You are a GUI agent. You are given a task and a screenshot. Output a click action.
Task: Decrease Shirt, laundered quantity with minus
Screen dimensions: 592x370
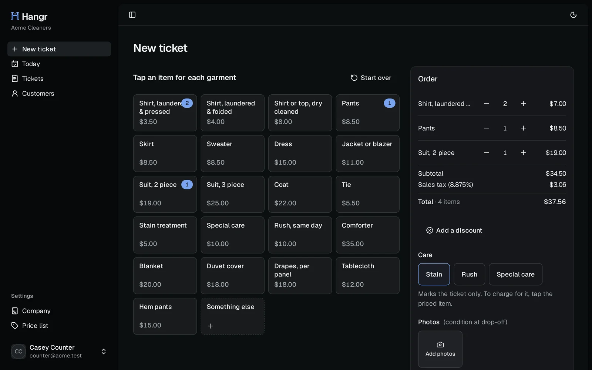click(487, 104)
